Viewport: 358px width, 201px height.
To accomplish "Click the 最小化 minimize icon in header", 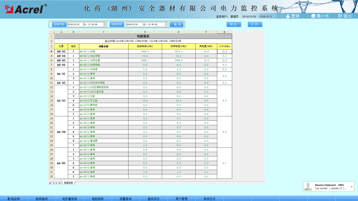I will (x=313, y=16).
